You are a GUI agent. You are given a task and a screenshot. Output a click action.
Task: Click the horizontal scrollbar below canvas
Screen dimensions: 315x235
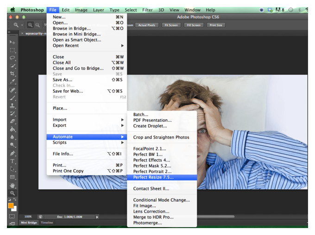coord(216,217)
